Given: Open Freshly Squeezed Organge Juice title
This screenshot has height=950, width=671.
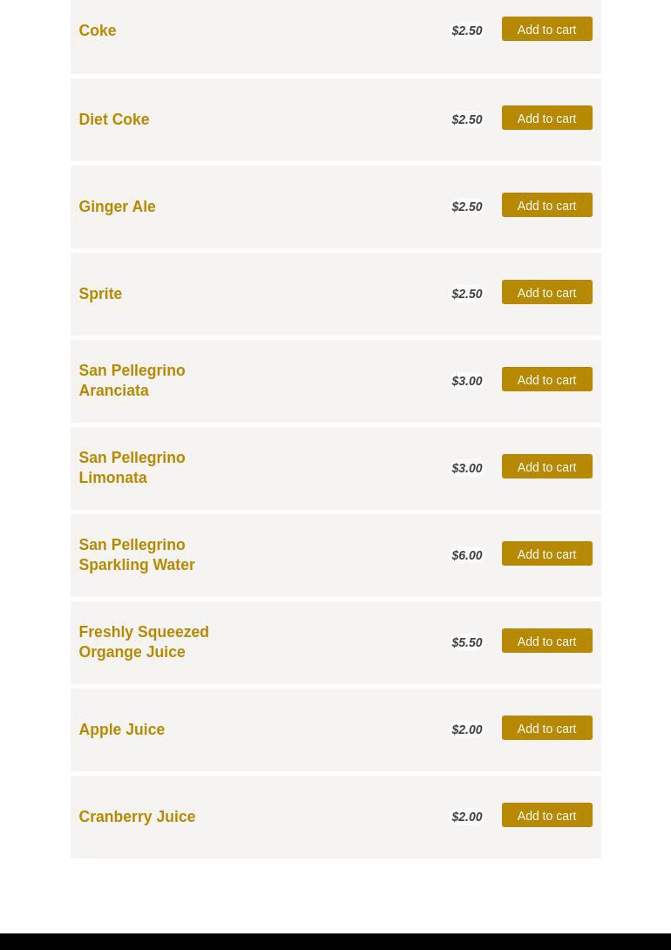Looking at the screenshot, I should (144, 641).
